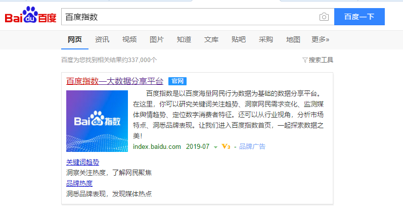This screenshot has height=215, width=403.
Task: Expand the 更多» menu
Action: pyautogui.click(x=320, y=39)
